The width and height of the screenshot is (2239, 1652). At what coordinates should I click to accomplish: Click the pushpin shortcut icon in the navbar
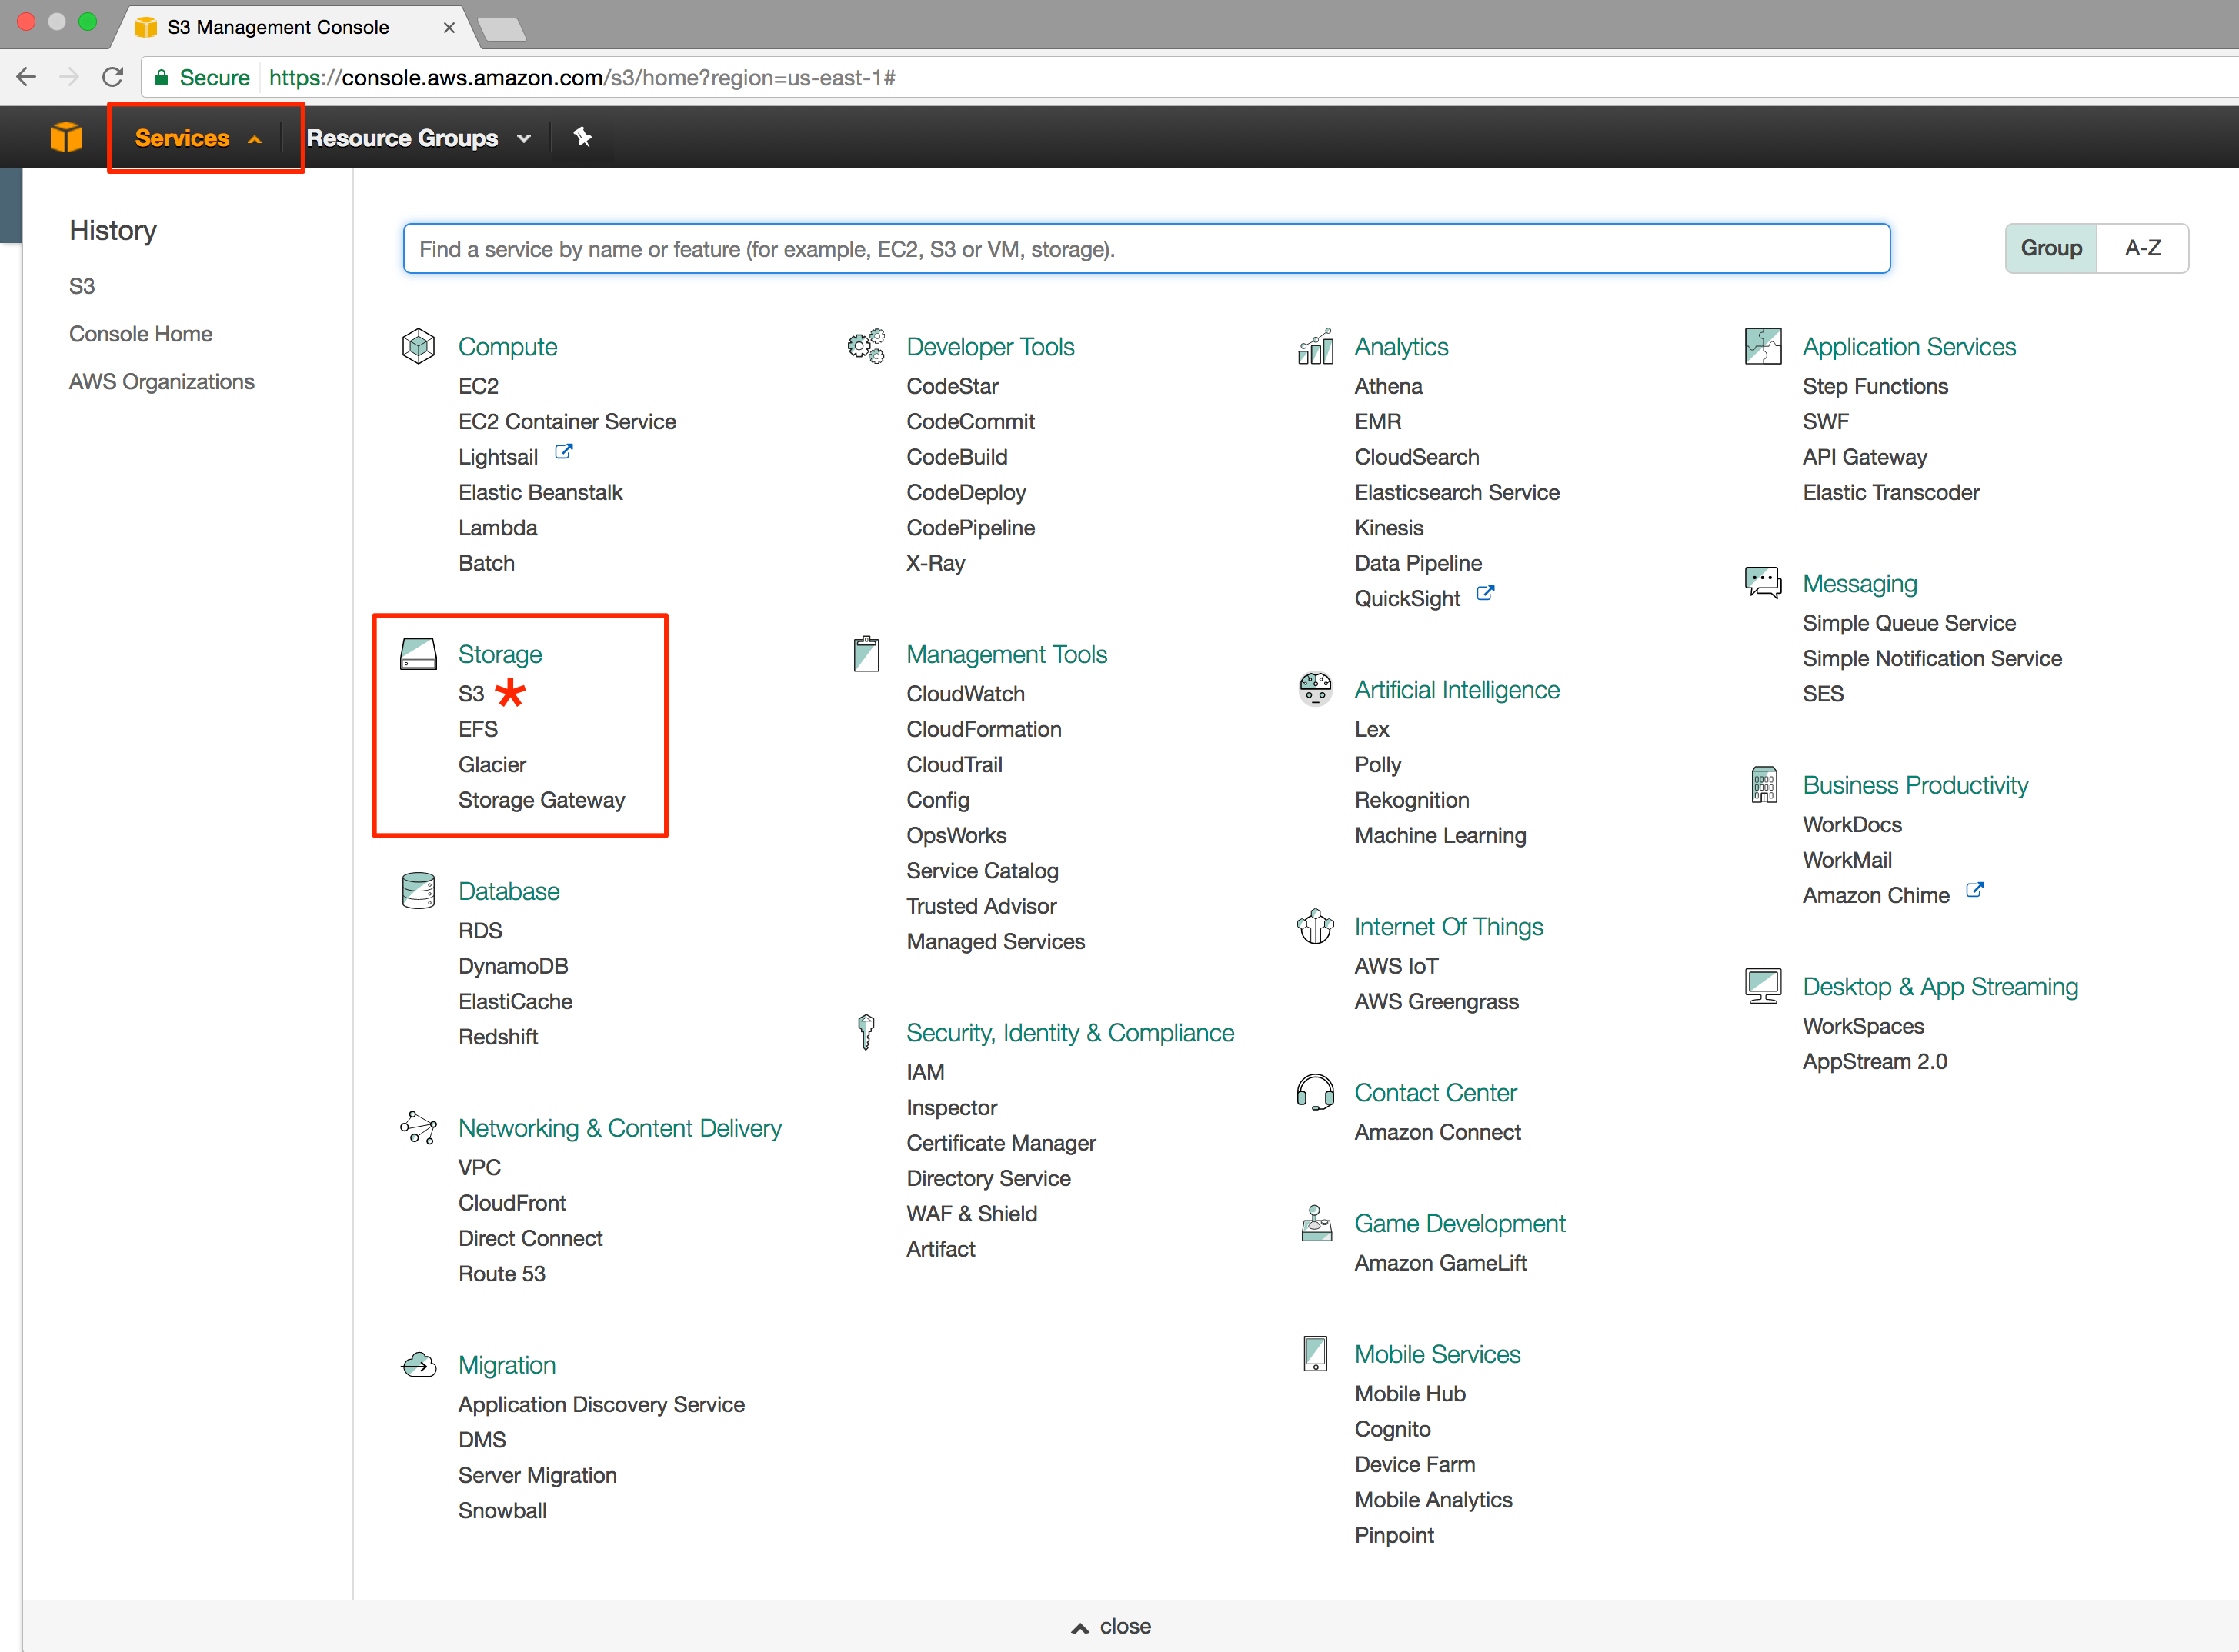pyautogui.click(x=583, y=137)
